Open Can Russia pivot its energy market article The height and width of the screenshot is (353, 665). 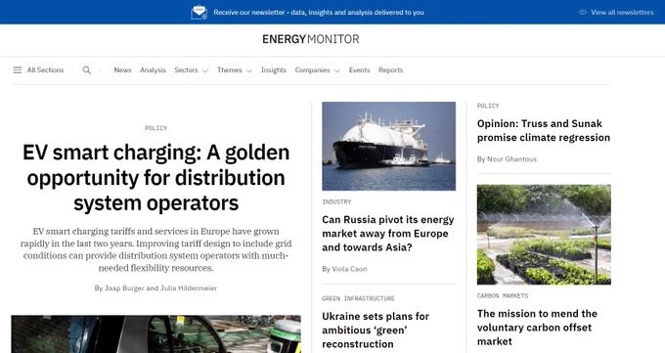388,234
